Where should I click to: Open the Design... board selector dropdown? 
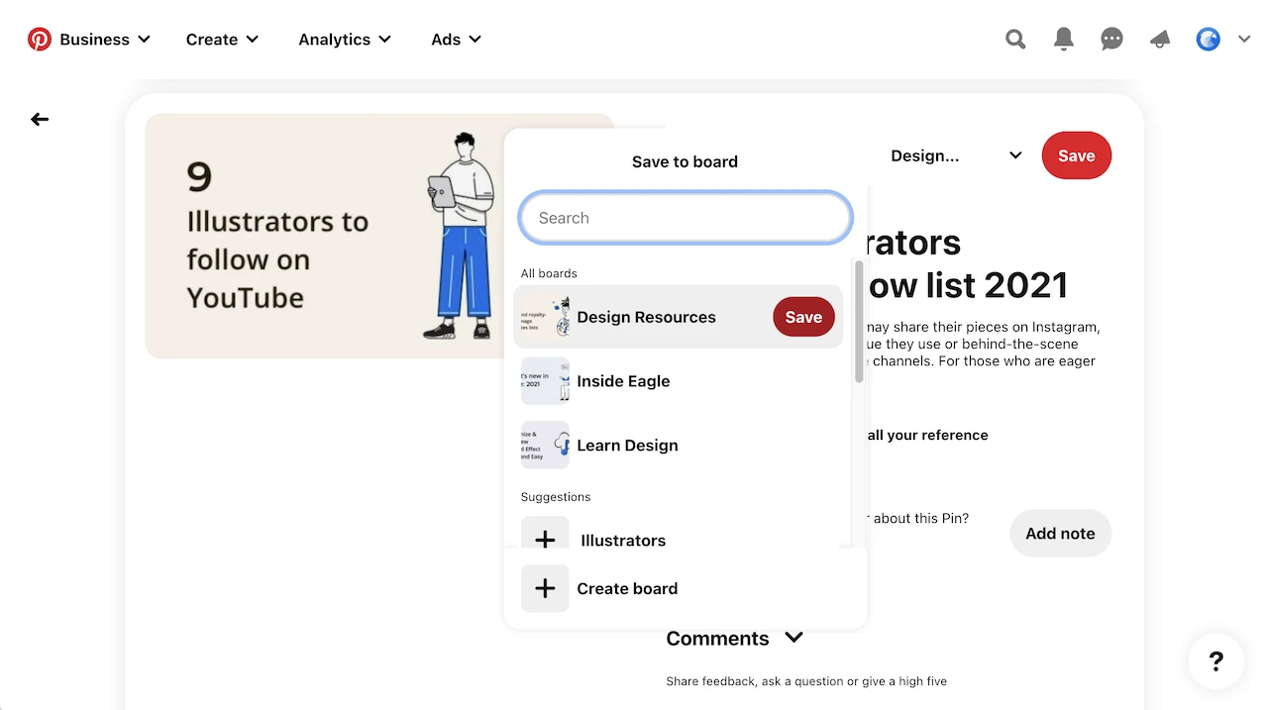tap(957, 155)
